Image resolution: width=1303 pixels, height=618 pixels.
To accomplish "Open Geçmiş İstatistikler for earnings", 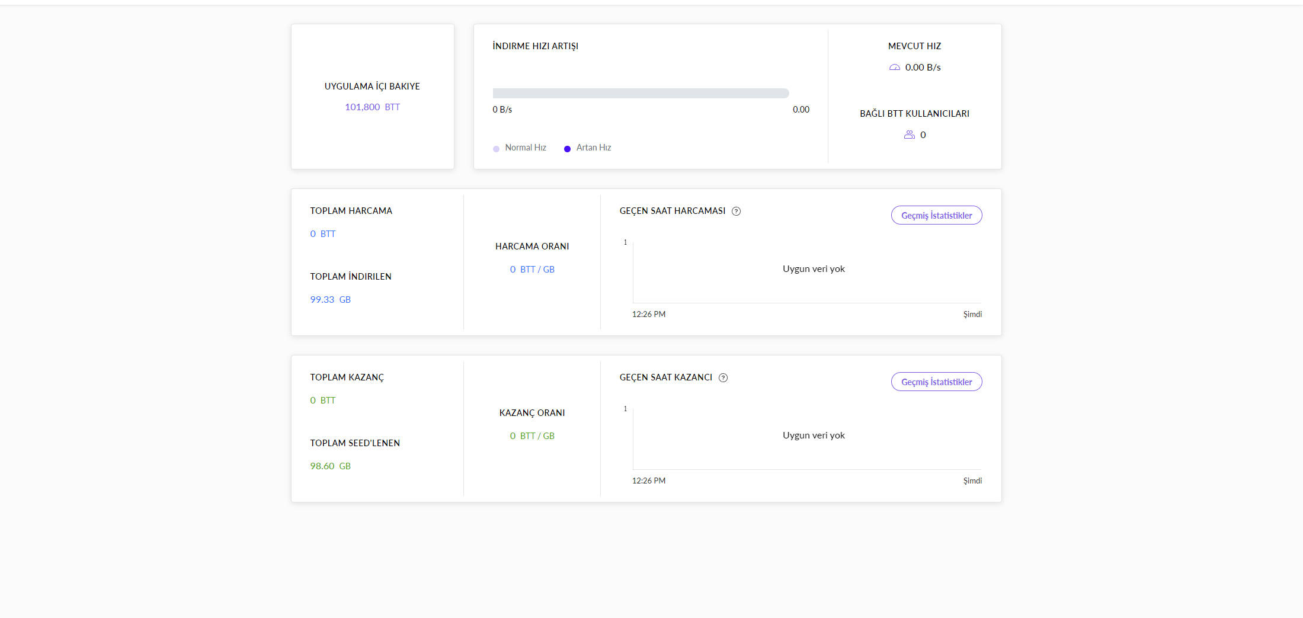I will click(x=936, y=382).
